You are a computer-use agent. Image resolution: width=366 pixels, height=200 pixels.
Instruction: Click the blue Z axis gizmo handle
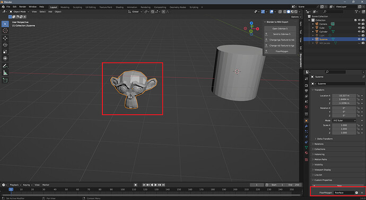(251, 23)
